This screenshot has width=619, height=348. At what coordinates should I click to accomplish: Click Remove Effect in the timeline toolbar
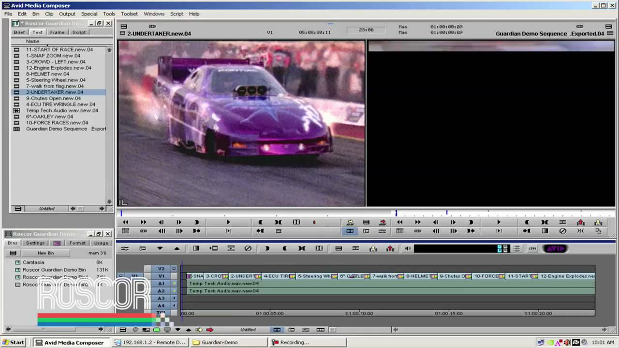coord(248,248)
